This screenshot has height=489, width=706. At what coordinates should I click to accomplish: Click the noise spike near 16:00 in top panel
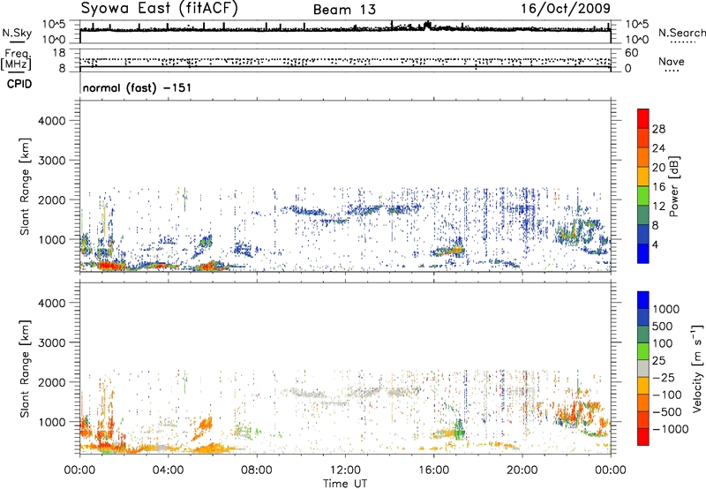(x=427, y=25)
